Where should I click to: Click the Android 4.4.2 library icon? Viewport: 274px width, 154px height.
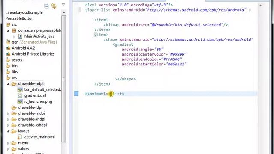click(x=8, y=48)
